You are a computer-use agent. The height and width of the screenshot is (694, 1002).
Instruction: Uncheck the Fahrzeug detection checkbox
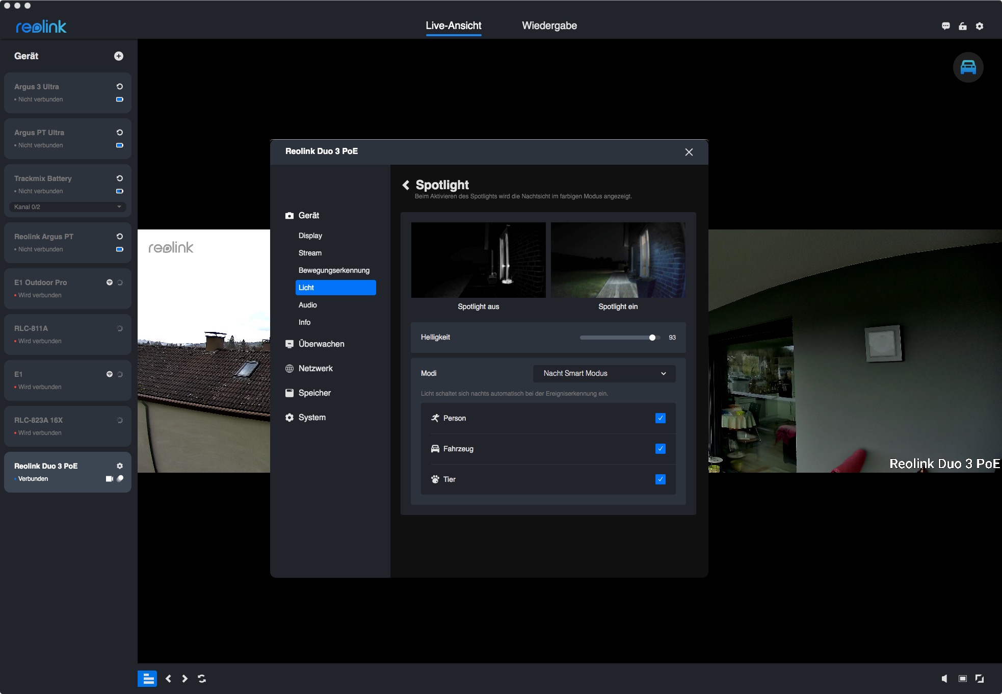[x=660, y=449]
